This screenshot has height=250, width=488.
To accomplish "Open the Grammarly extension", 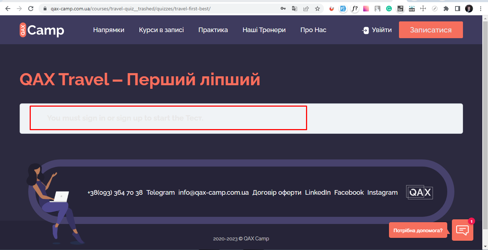I will pos(389,8).
